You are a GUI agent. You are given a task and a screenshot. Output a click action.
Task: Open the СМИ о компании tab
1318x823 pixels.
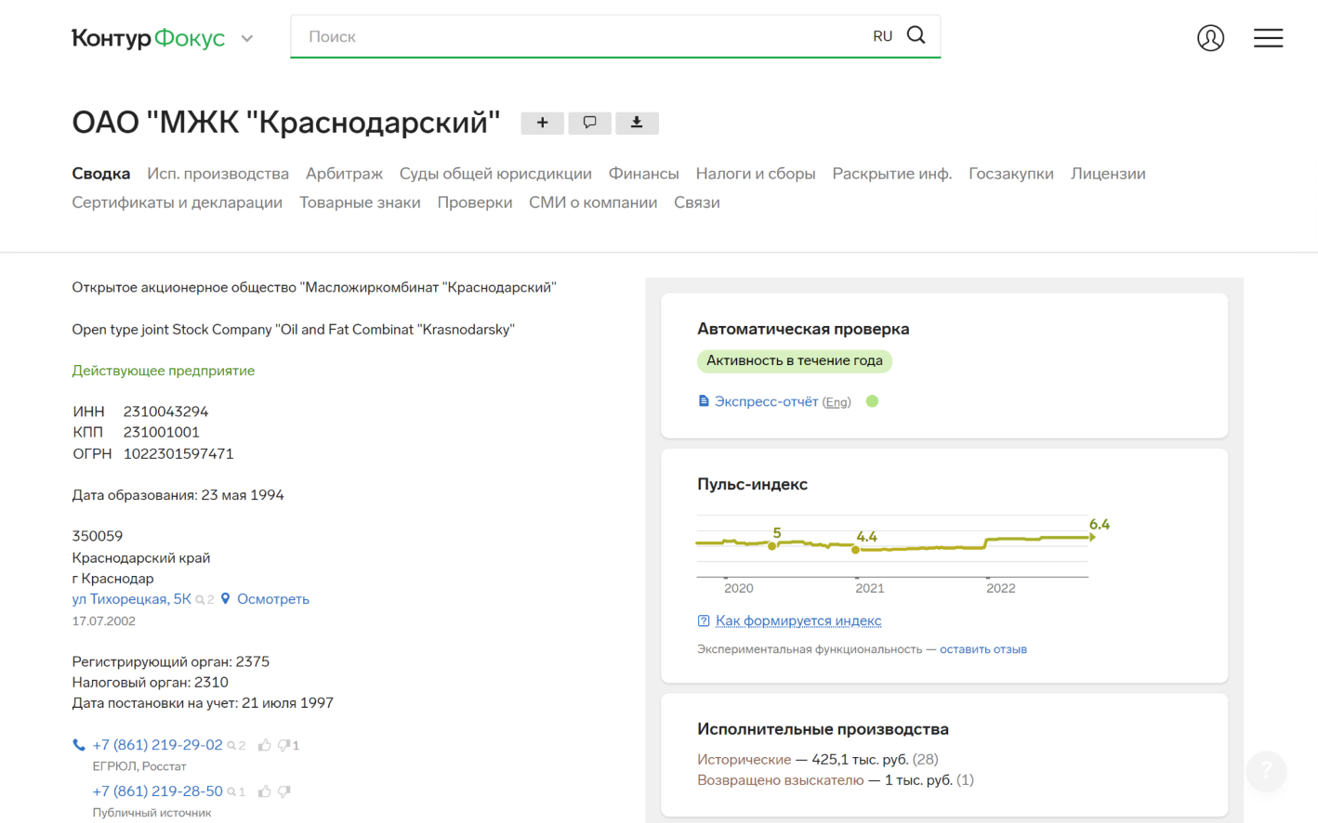593,202
